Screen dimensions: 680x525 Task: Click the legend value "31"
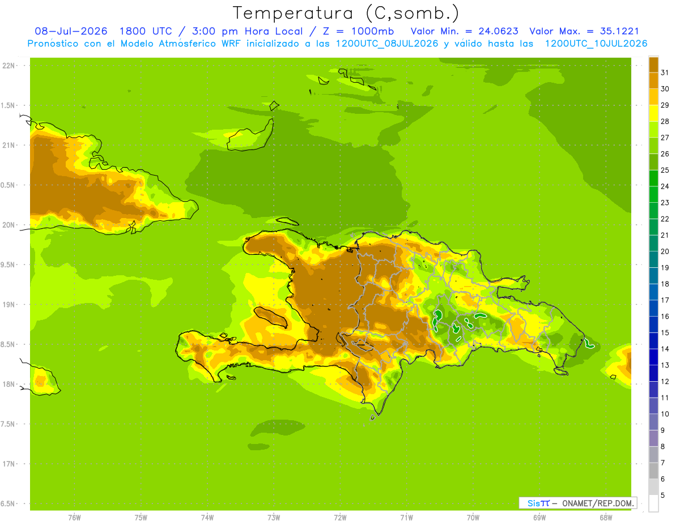point(665,72)
